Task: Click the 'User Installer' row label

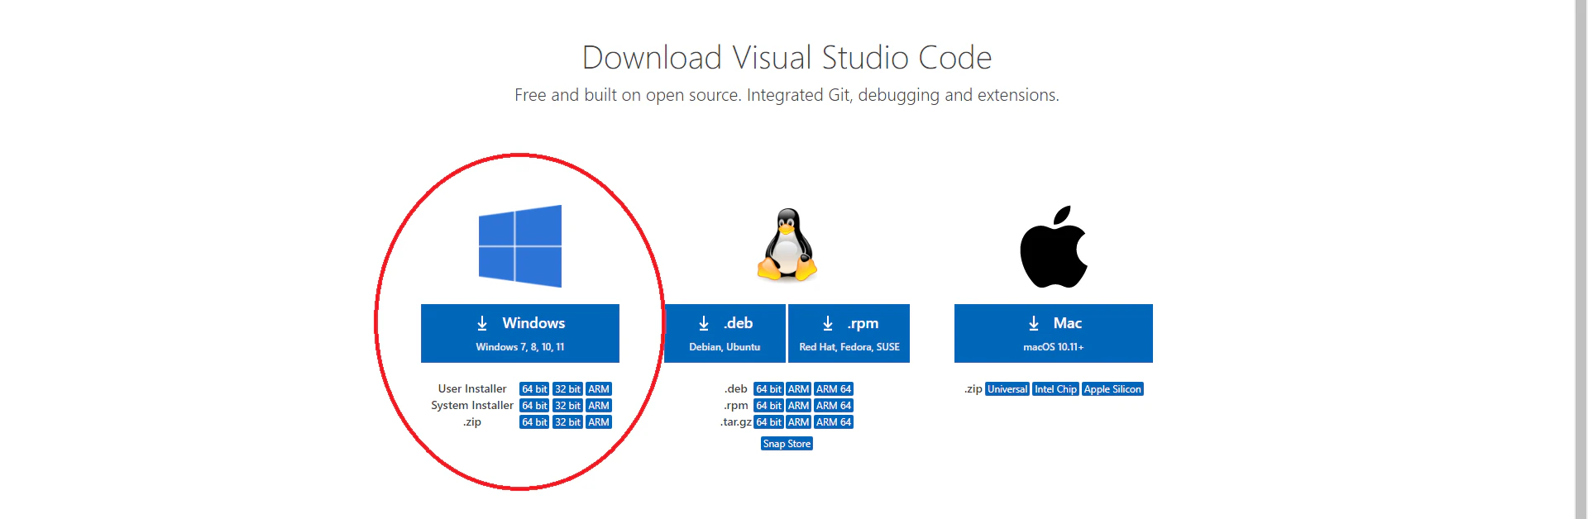Action: pyautogui.click(x=472, y=389)
